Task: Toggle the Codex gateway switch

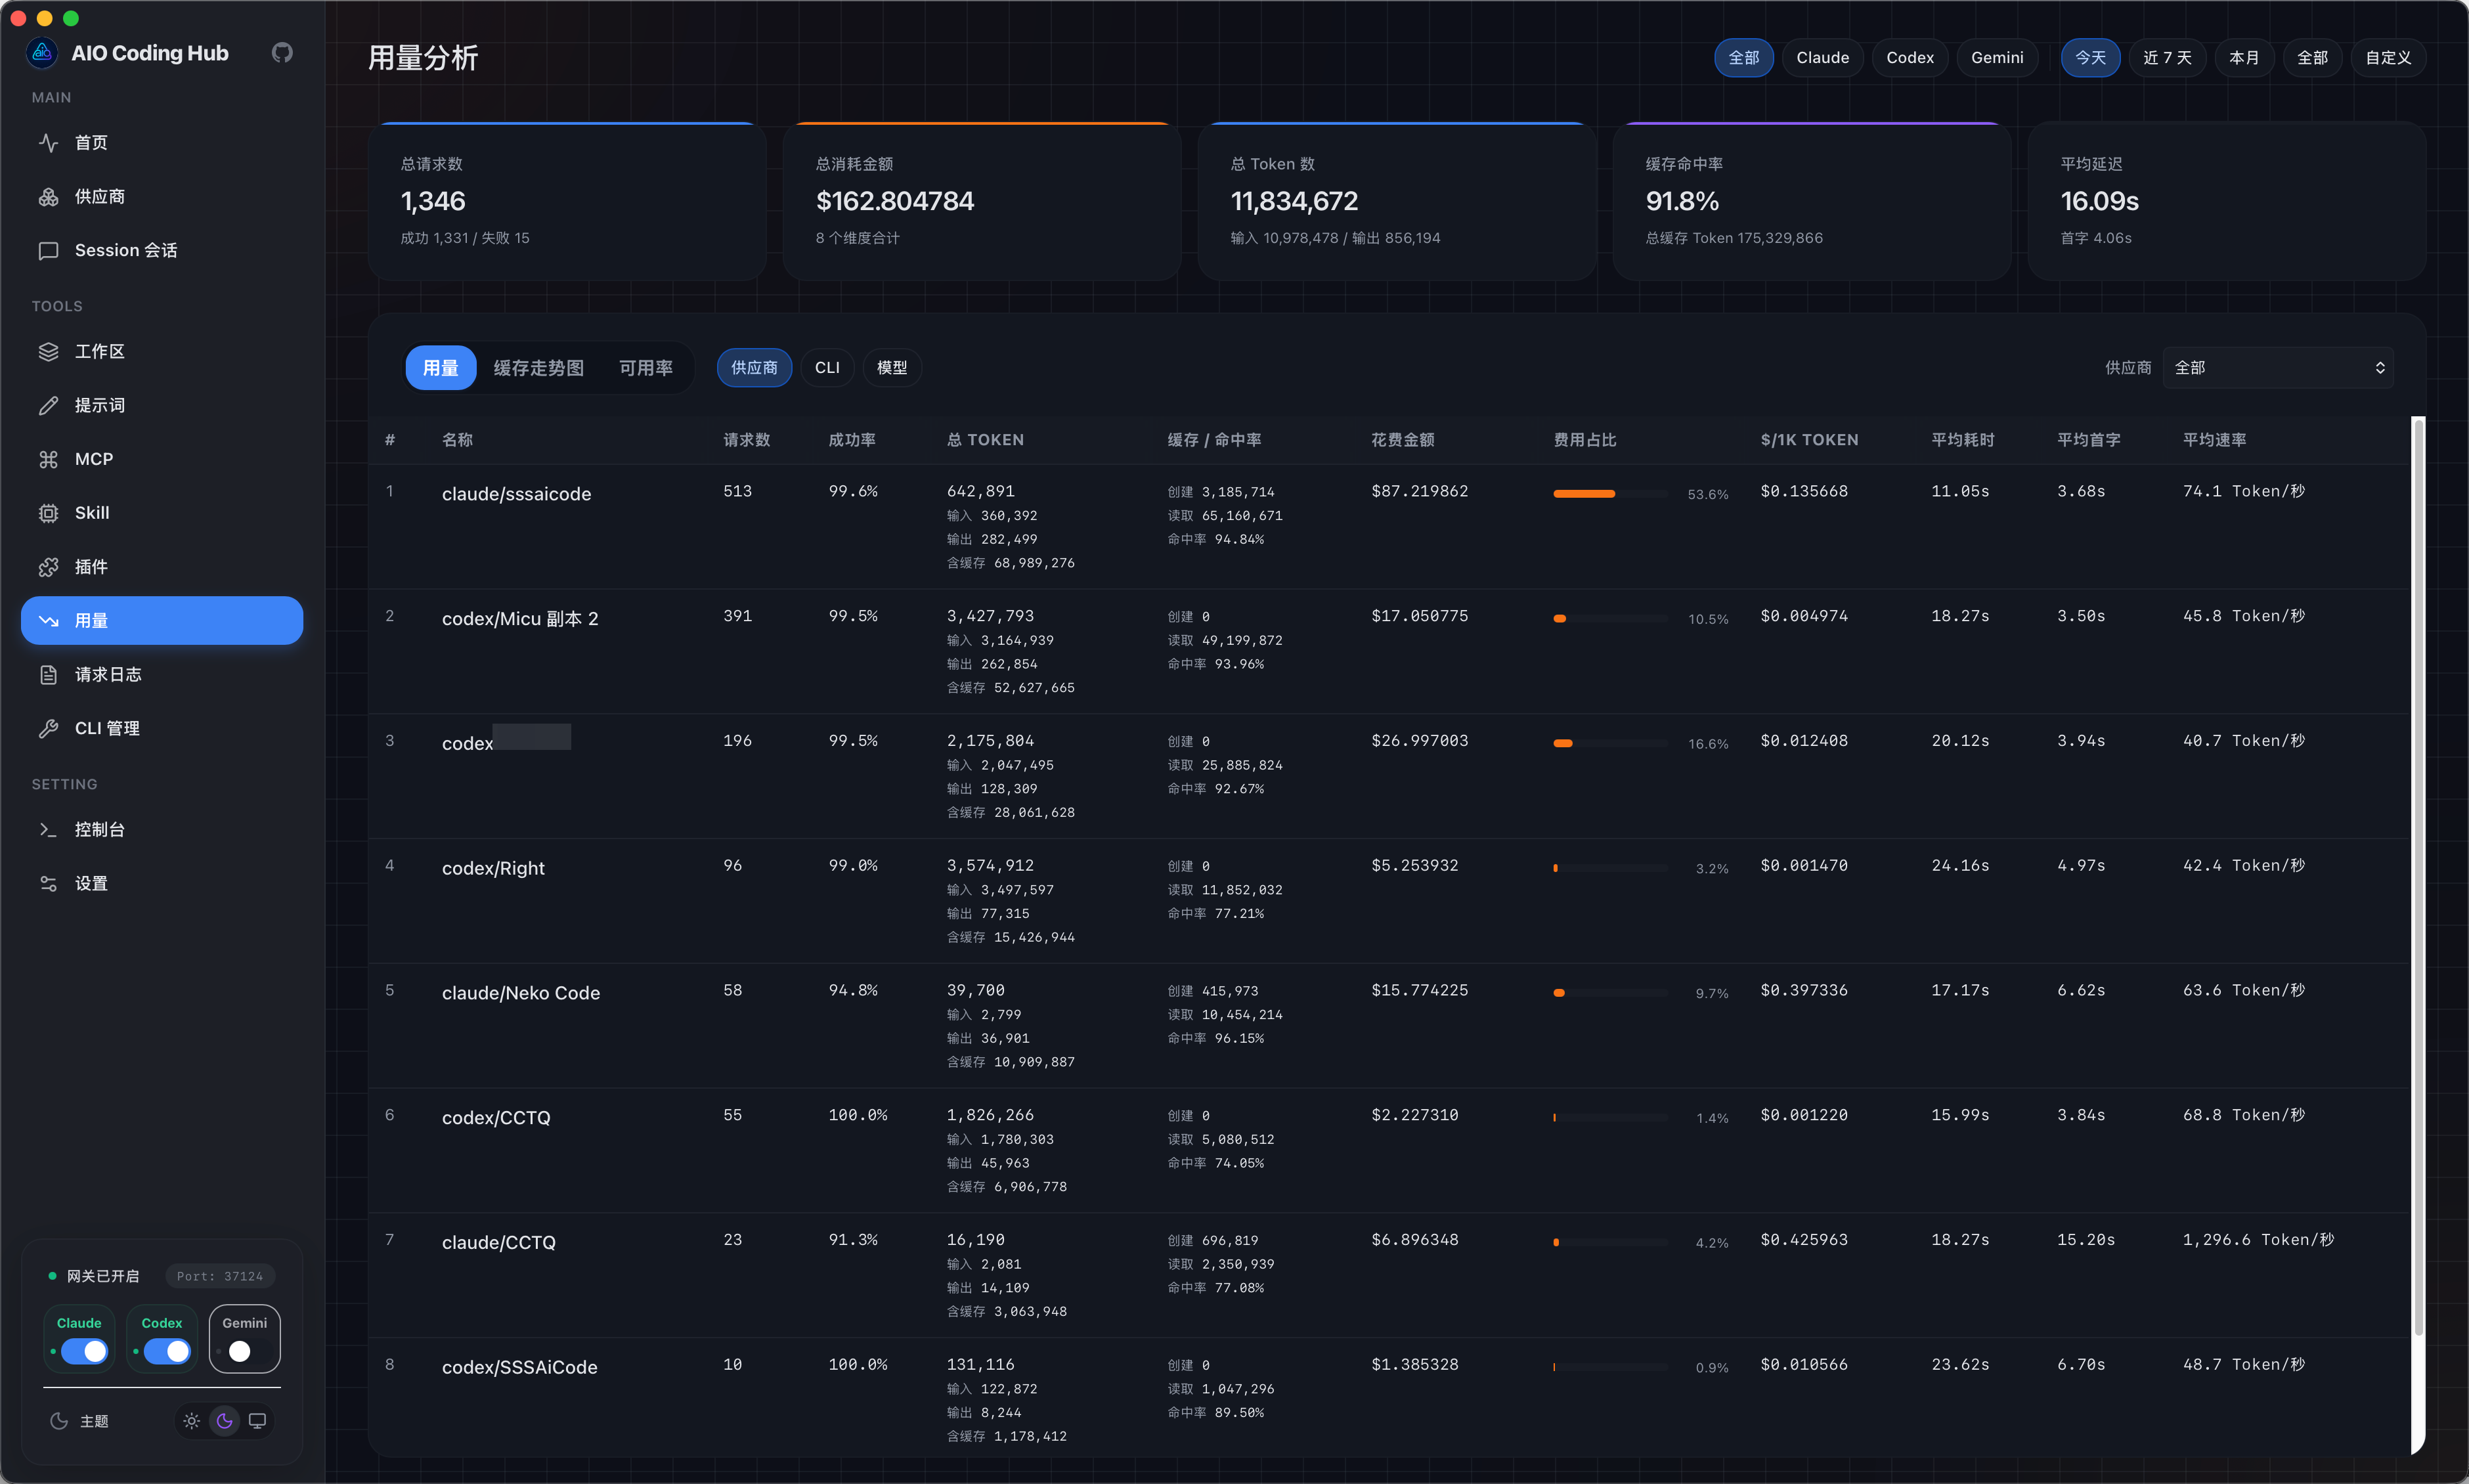Action: pos(167,1351)
